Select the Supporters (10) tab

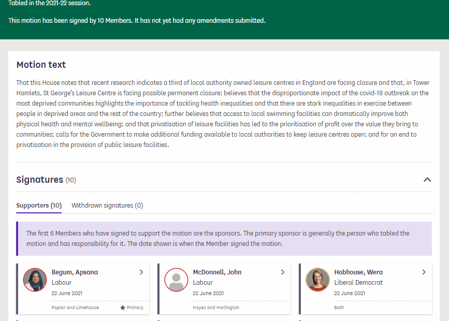pos(39,206)
